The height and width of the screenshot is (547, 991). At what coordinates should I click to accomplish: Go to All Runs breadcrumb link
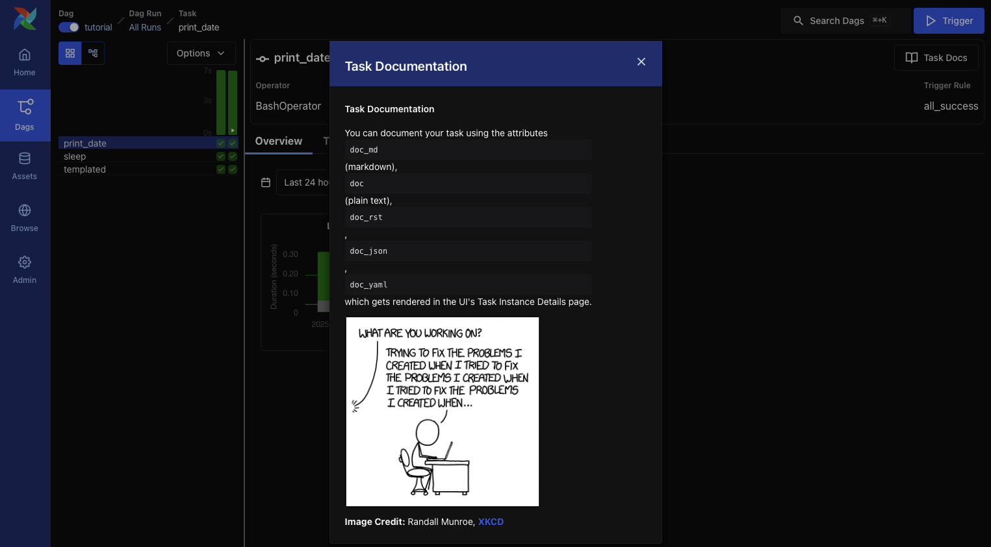coord(145,27)
